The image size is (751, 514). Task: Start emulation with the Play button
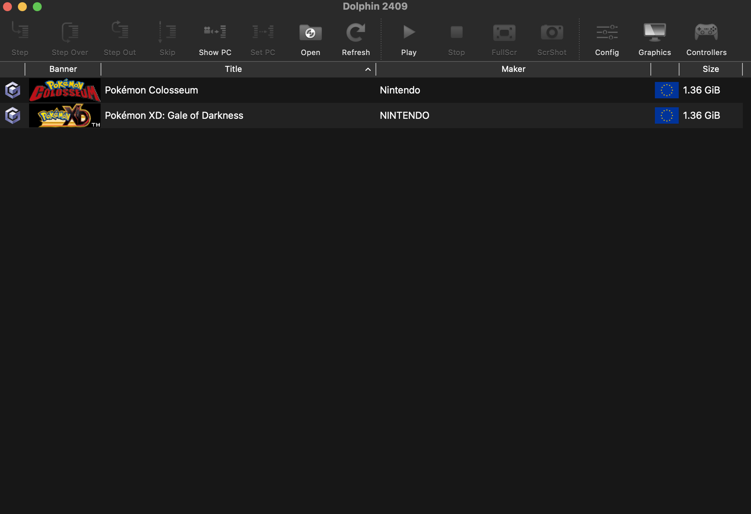pyautogui.click(x=409, y=32)
